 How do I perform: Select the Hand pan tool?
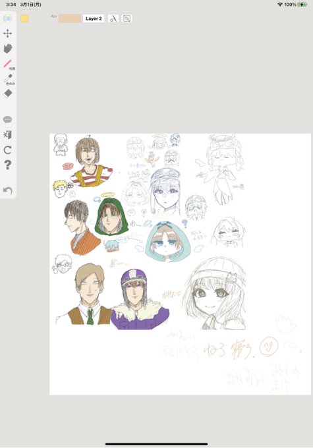(8, 48)
